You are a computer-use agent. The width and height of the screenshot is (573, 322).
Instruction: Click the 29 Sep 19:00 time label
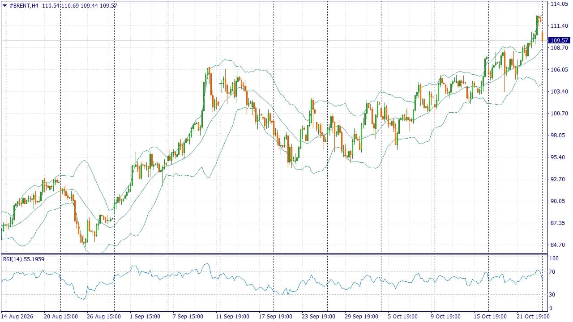click(361, 316)
